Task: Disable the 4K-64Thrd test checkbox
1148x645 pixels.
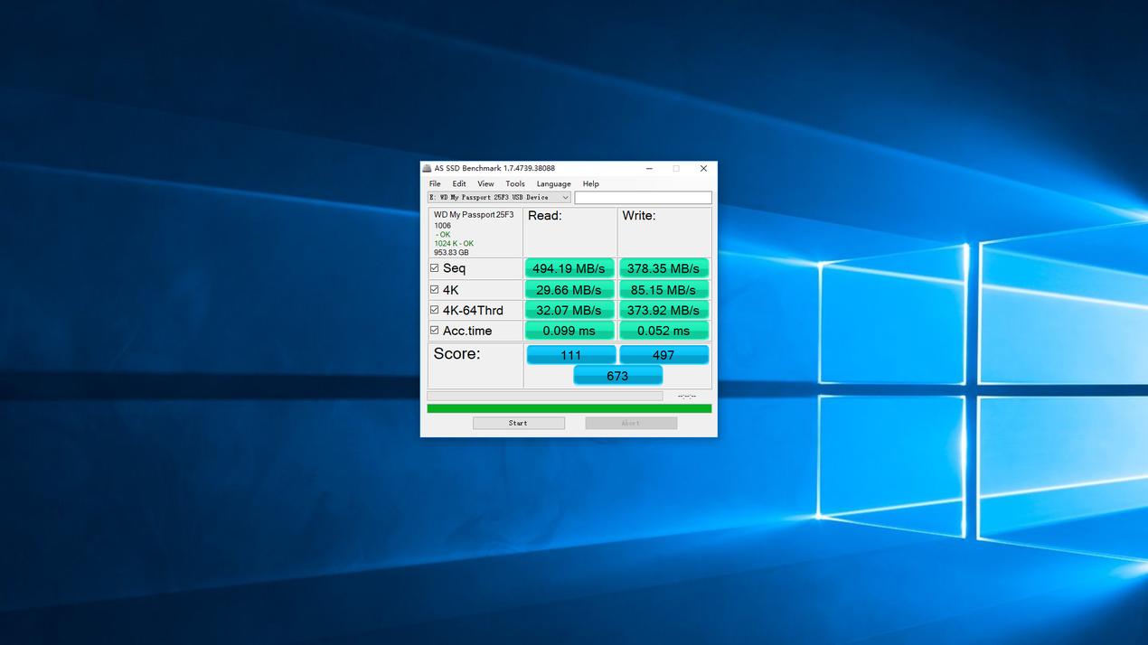Action: (435, 310)
